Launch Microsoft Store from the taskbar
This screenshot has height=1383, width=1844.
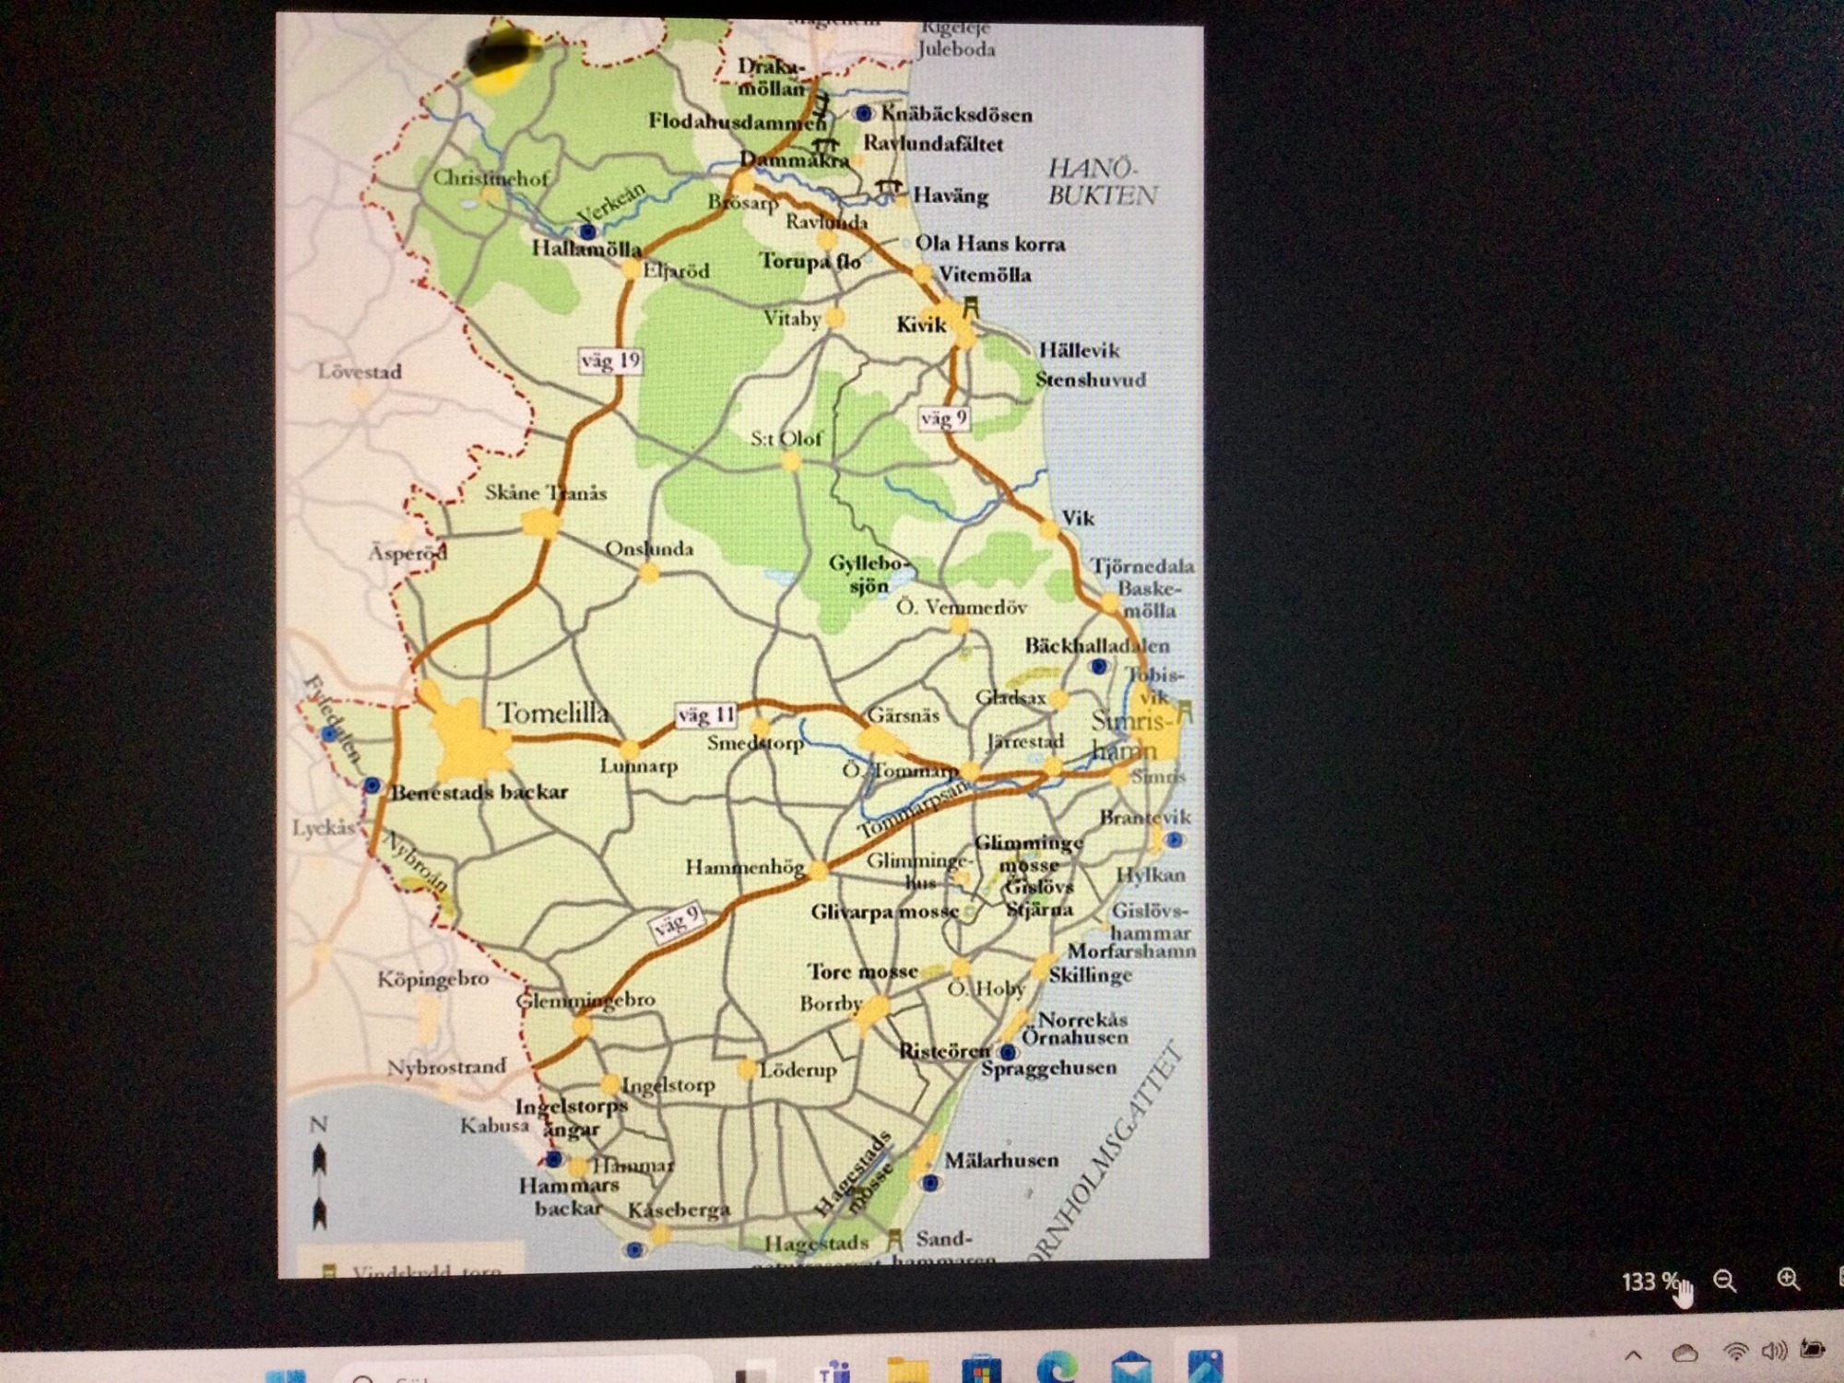point(981,1369)
